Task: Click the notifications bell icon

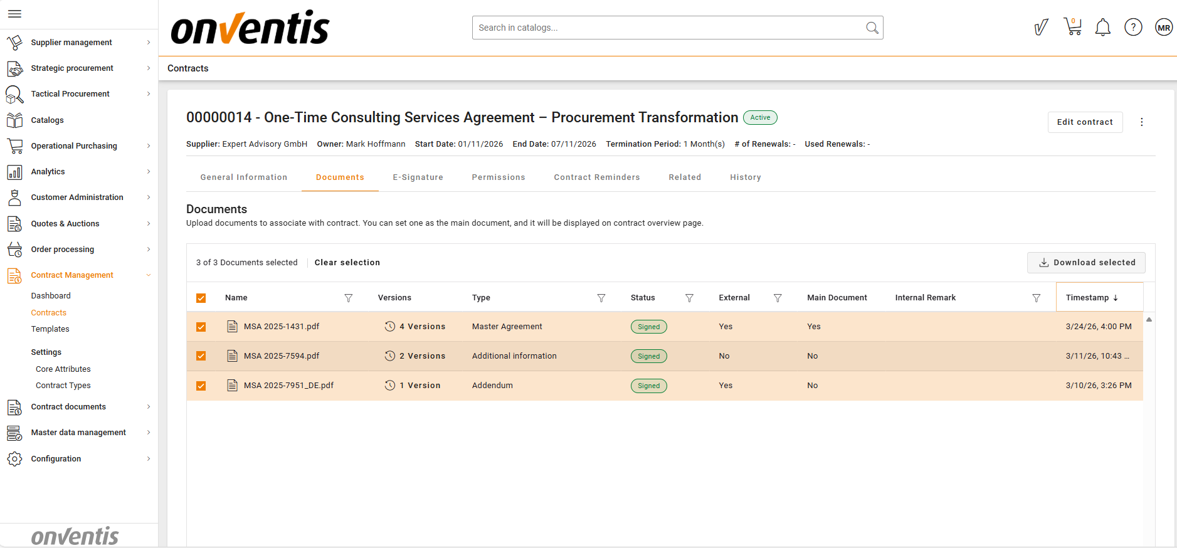Action: 1102,28
